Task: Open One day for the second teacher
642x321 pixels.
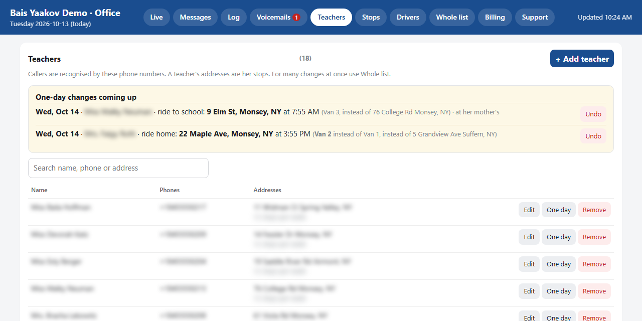Action: 559,237
